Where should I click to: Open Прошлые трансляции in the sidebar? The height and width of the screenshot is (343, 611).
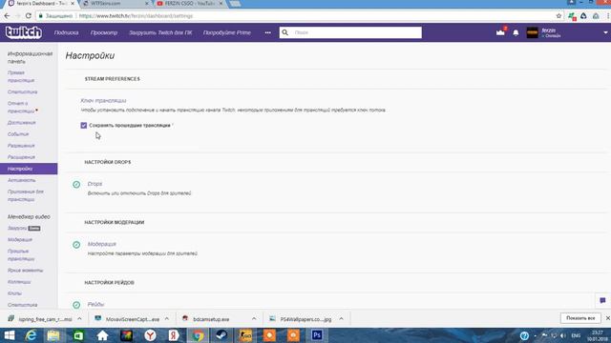coord(21,254)
